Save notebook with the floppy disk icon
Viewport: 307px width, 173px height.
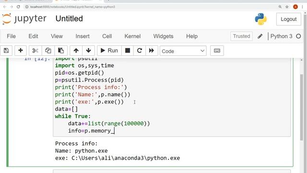6,50
